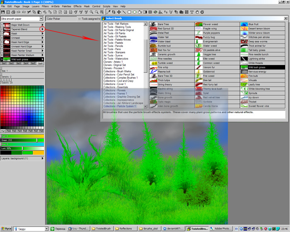Click the Color Picker button

pos(61,19)
